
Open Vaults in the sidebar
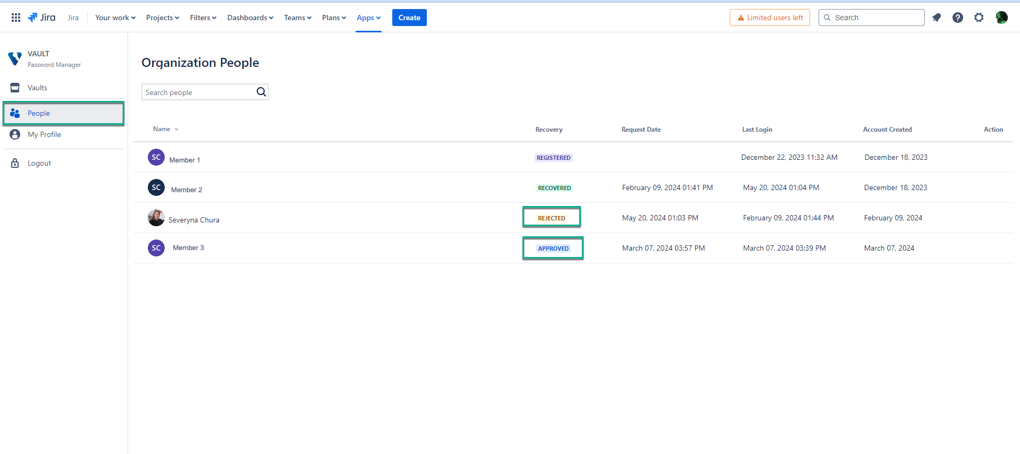pos(37,88)
